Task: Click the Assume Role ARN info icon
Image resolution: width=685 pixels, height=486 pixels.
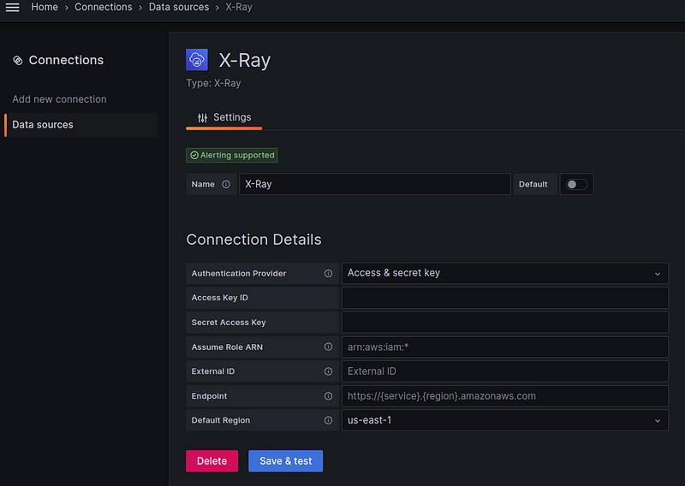Action: pos(328,347)
